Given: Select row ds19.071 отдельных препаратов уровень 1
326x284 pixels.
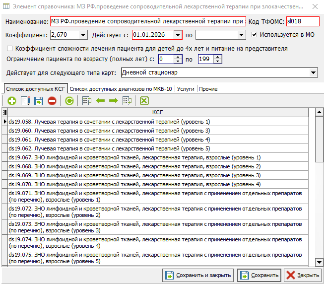Looking at the screenshot, I should coord(158,196).
